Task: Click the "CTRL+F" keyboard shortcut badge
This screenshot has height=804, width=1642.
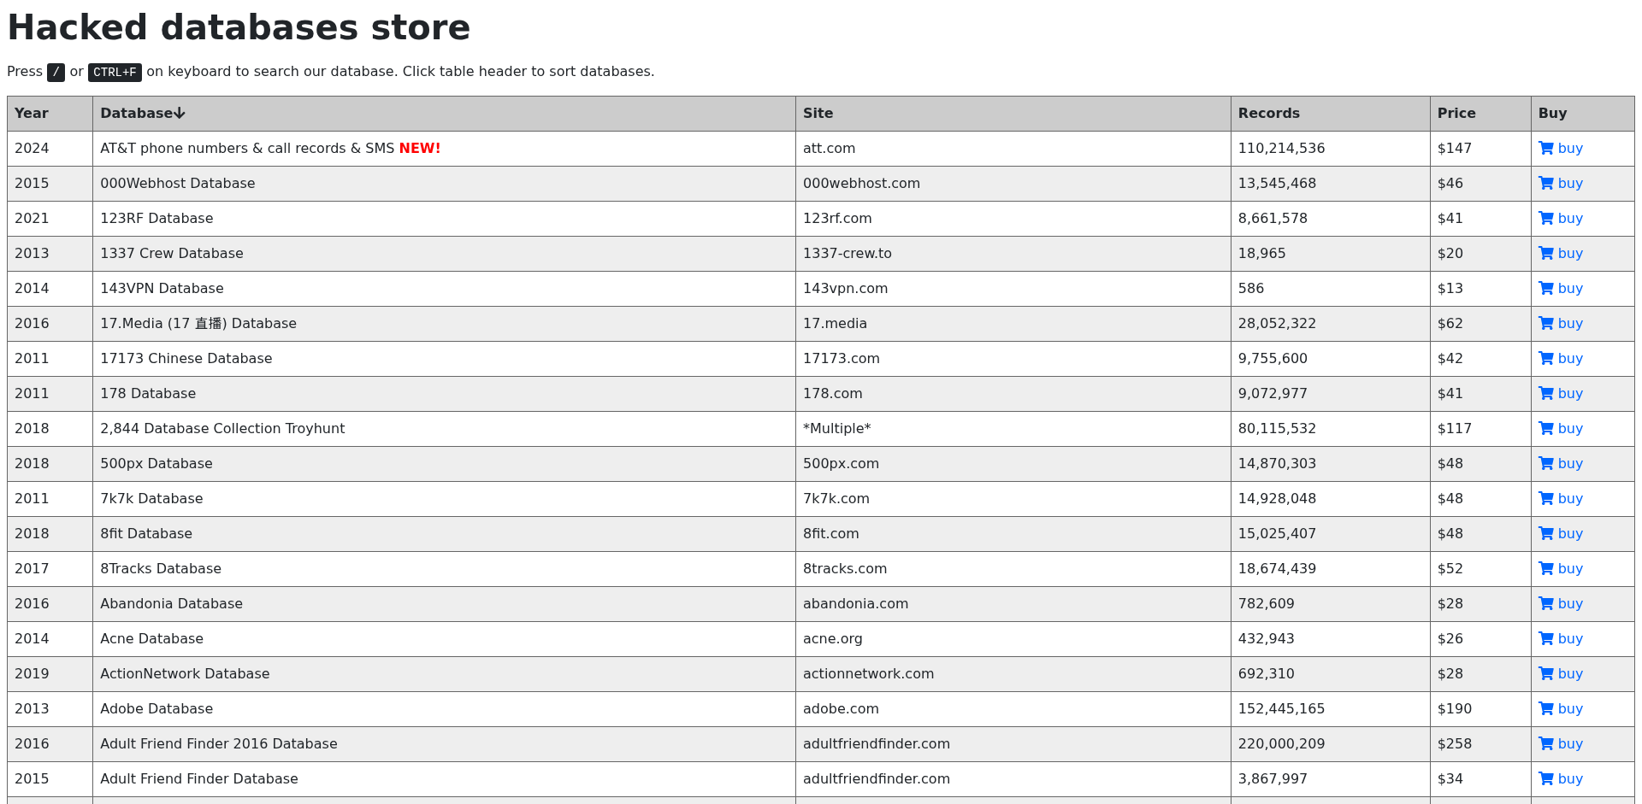Action: 115,73
